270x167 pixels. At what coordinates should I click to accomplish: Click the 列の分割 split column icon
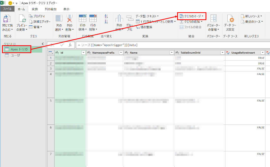(x=119, y=19)
